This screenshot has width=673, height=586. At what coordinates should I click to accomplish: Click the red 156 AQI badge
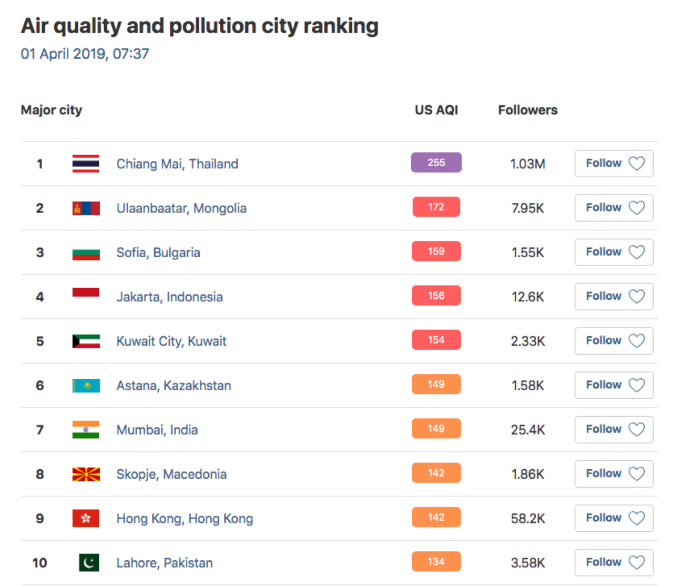[436, 296]
